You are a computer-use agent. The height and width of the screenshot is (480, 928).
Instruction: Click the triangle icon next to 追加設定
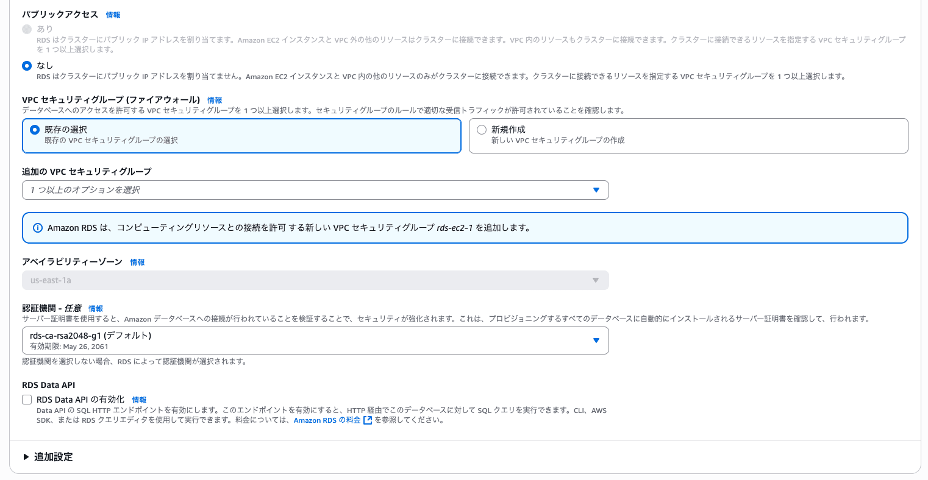click(x=26, y=457)
